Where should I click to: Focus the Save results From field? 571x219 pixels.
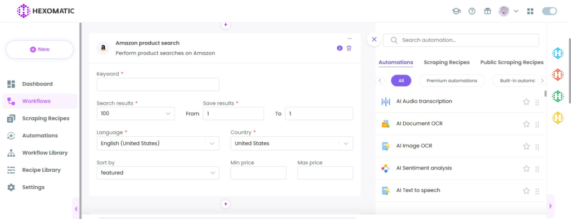pos(233,113)
